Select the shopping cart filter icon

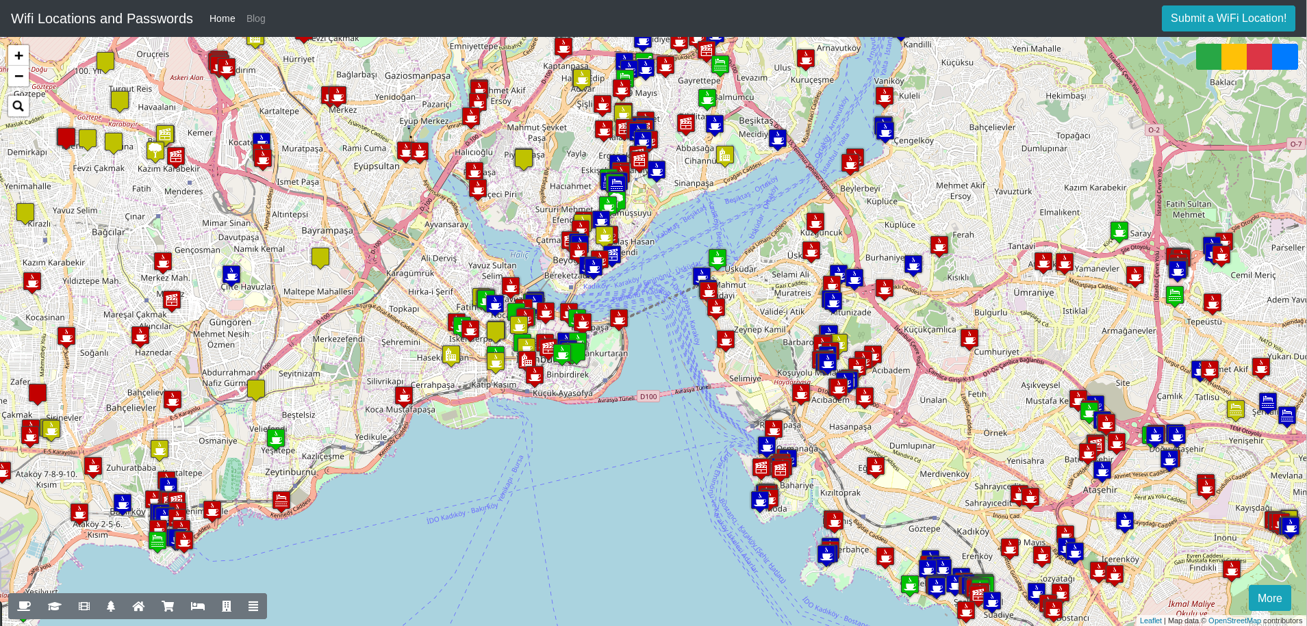click(x=168, y=606)
